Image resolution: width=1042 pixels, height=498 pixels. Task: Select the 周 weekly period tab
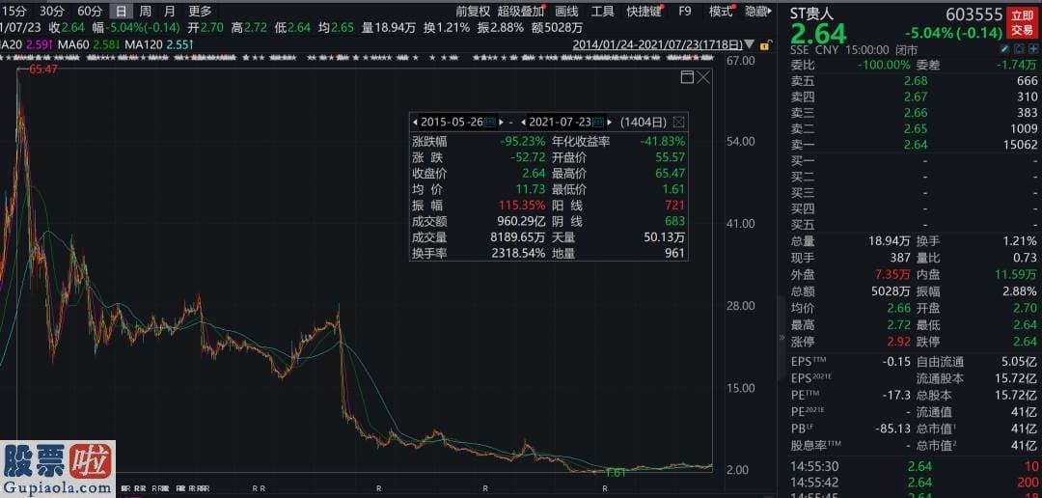[146, 11]
